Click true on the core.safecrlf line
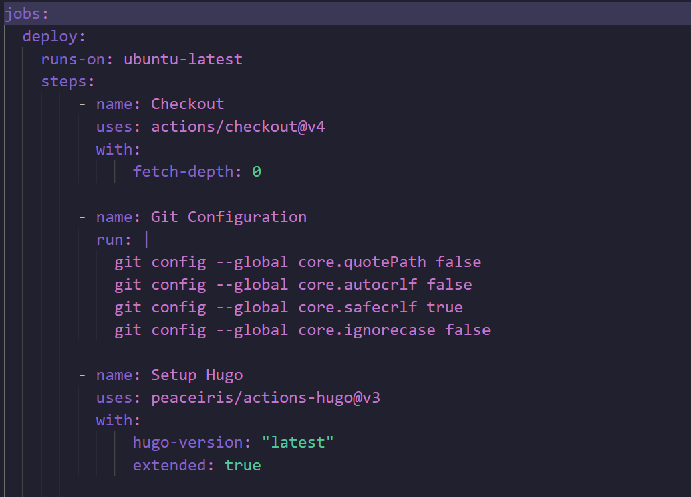 pyautogui.click(x=444, y=307)
